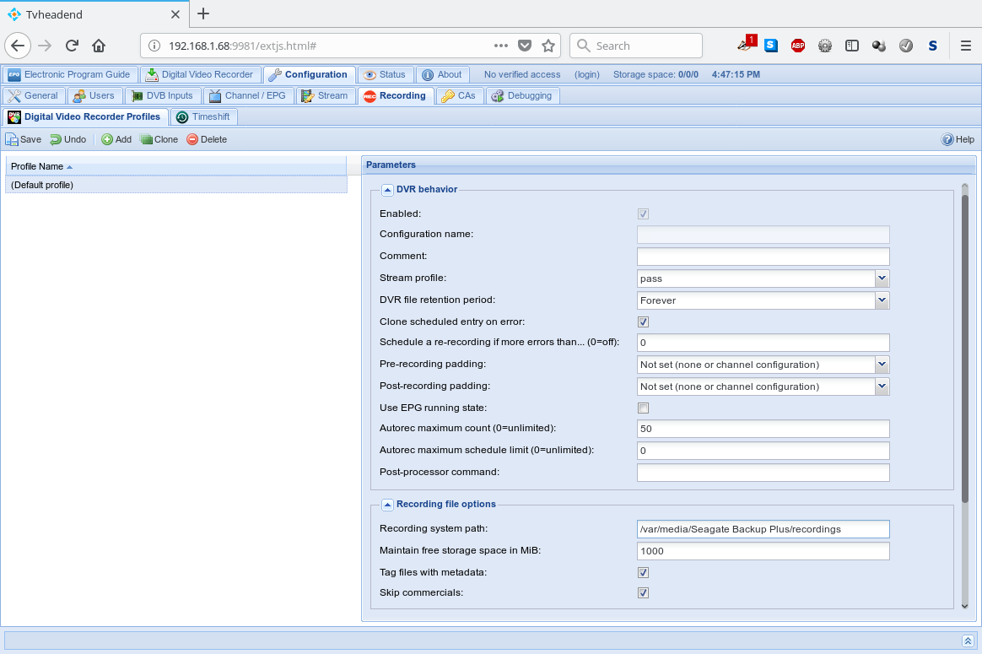Open the Stream profile dropdown
The height and width of the screenshot is (654, 982).
pyautogui.click(x=882, y=278)
